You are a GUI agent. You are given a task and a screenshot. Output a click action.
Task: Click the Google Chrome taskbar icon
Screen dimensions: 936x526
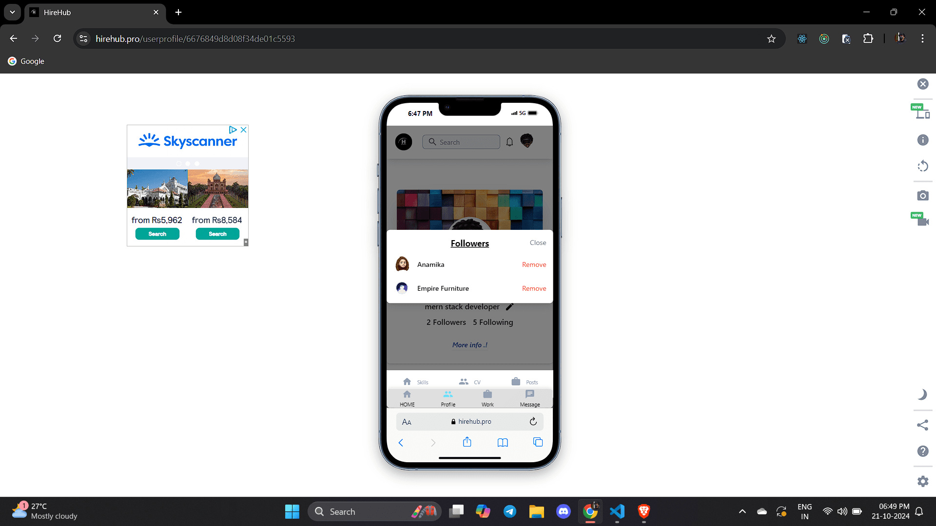coord(591,511)
